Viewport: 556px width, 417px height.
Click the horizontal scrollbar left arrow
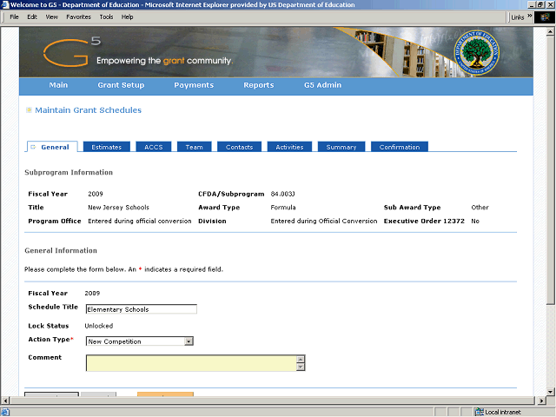click(5, 400)
